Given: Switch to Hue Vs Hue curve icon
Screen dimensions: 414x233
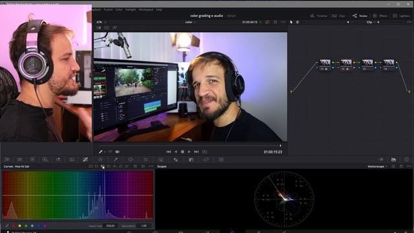Looking at the screenshot, I should tap(96, 166).
